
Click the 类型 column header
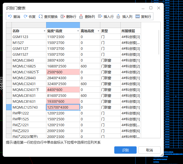point(110,31)
